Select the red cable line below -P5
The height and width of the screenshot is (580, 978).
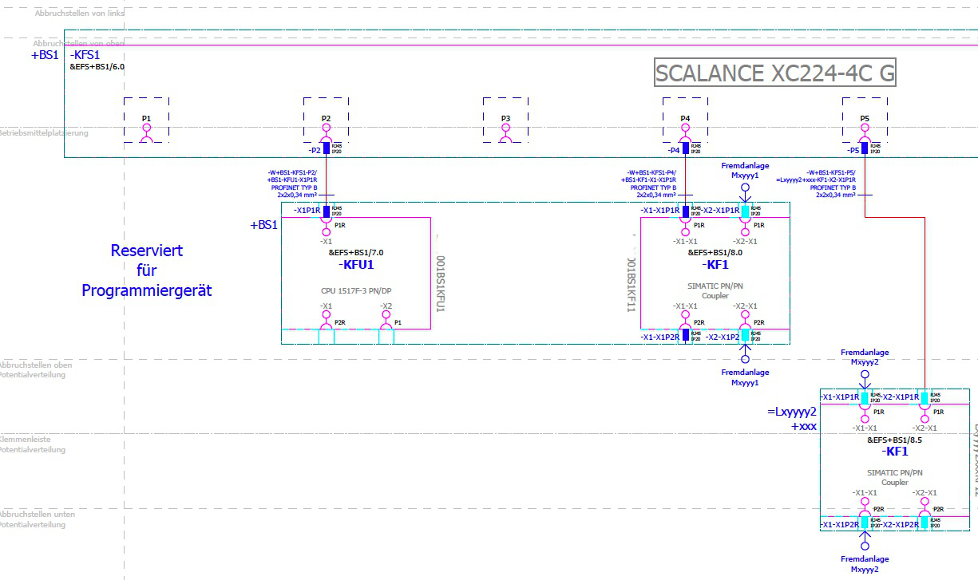click(925, 303)
